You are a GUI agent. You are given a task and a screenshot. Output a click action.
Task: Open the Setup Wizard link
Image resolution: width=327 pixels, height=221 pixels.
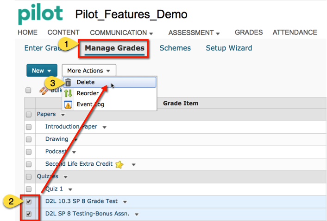click(229, 48)
